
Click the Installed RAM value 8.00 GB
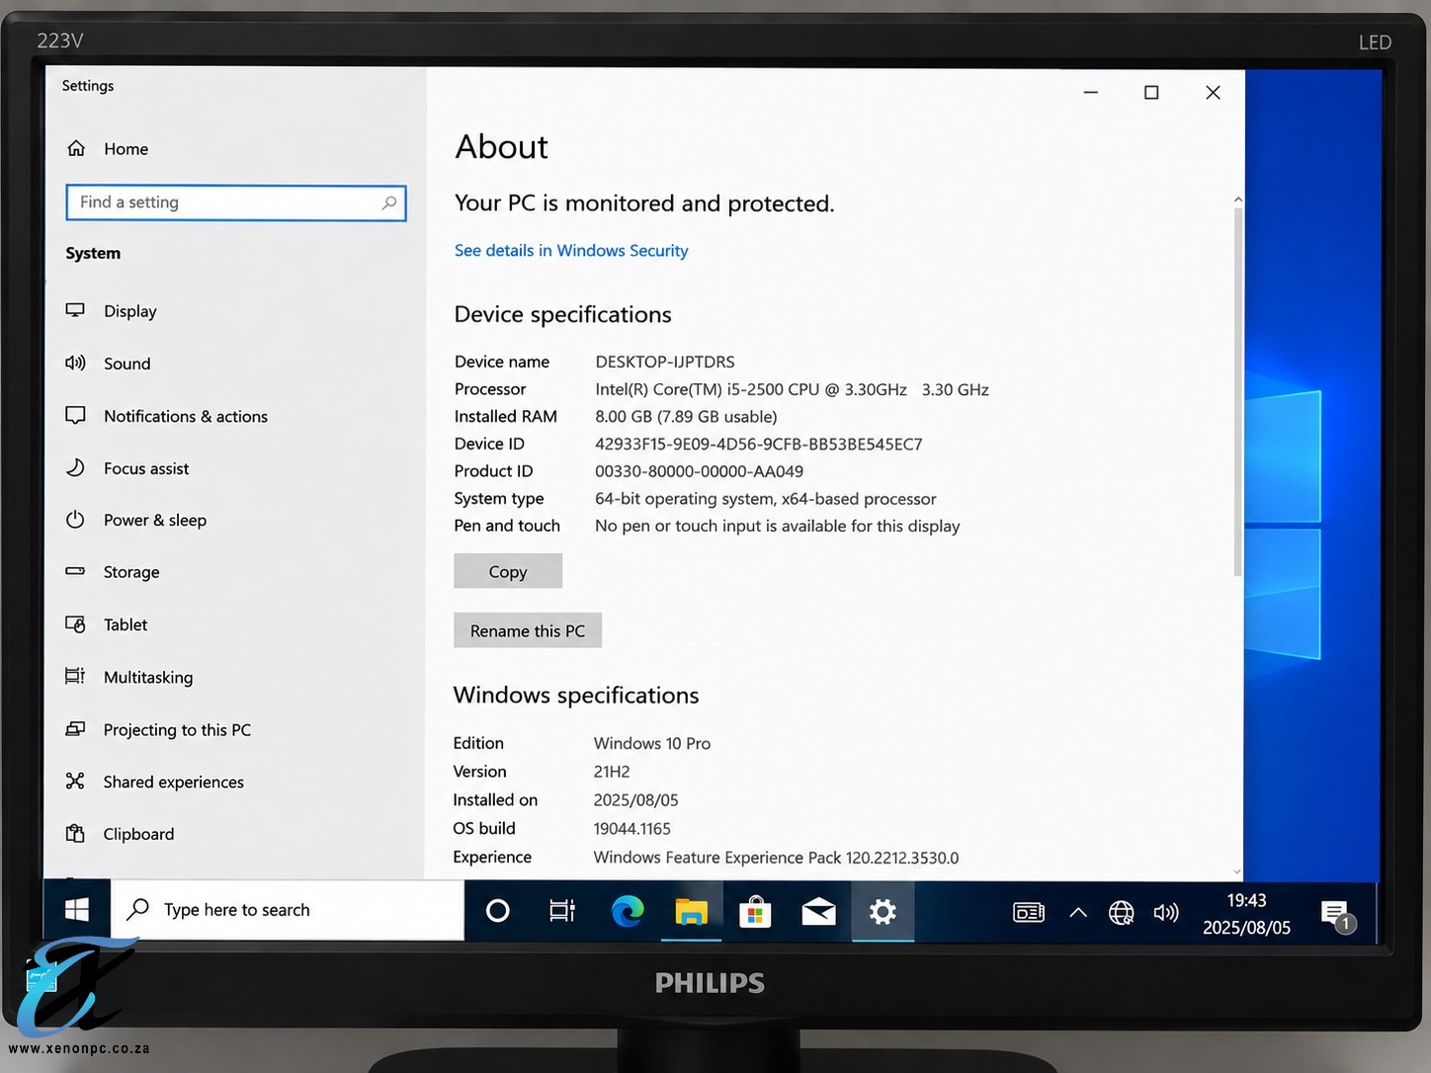click(624, 417)
